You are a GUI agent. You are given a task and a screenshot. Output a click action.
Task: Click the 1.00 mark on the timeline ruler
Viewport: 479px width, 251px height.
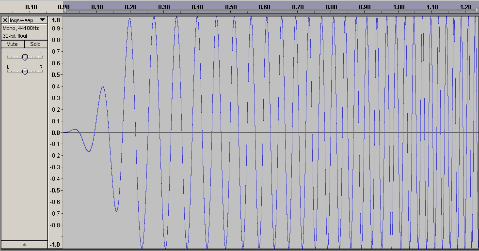(399, 7)
